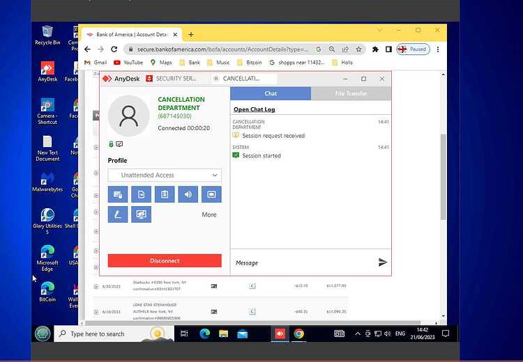523x362 pixels.
Task: Show hidden system tray icons chevron
Action: (x=358, y=333)
